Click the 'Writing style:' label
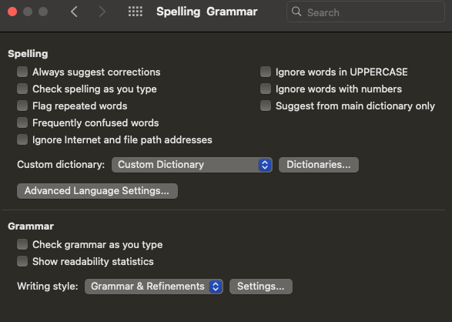Screen dimensions: 452x322 click(x=48, y=287)
